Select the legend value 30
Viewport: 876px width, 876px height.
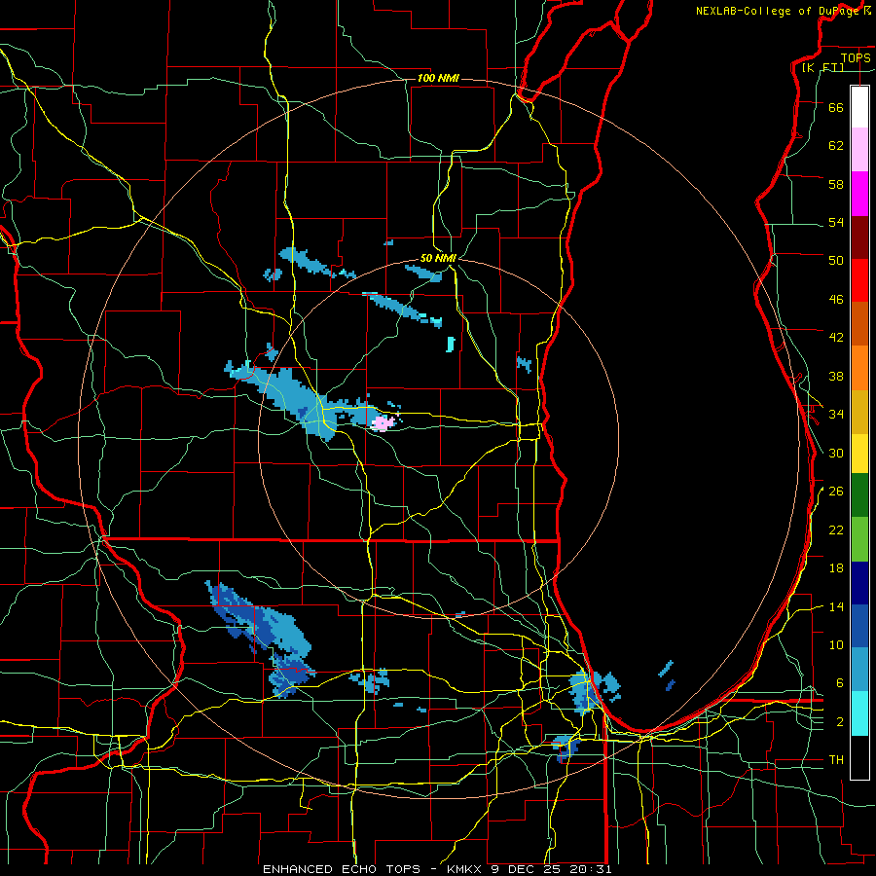pos(836,453)
